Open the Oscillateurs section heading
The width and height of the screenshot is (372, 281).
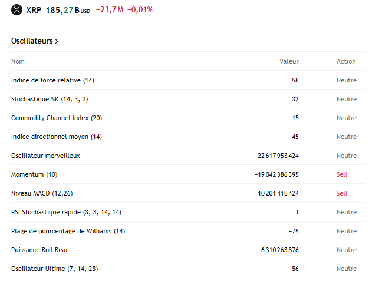coord(35,41)
